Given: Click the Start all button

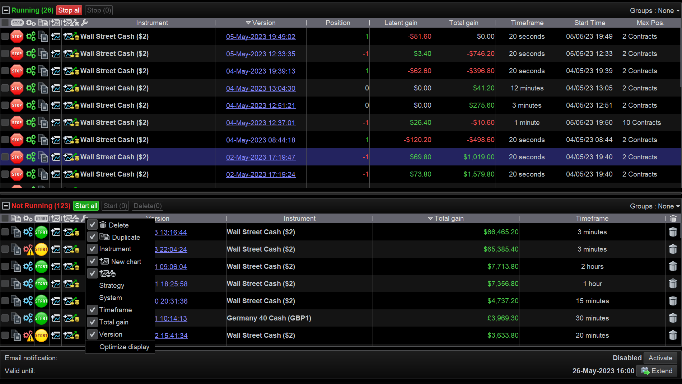Looking at the screenshot, I should tap(86, 206).
